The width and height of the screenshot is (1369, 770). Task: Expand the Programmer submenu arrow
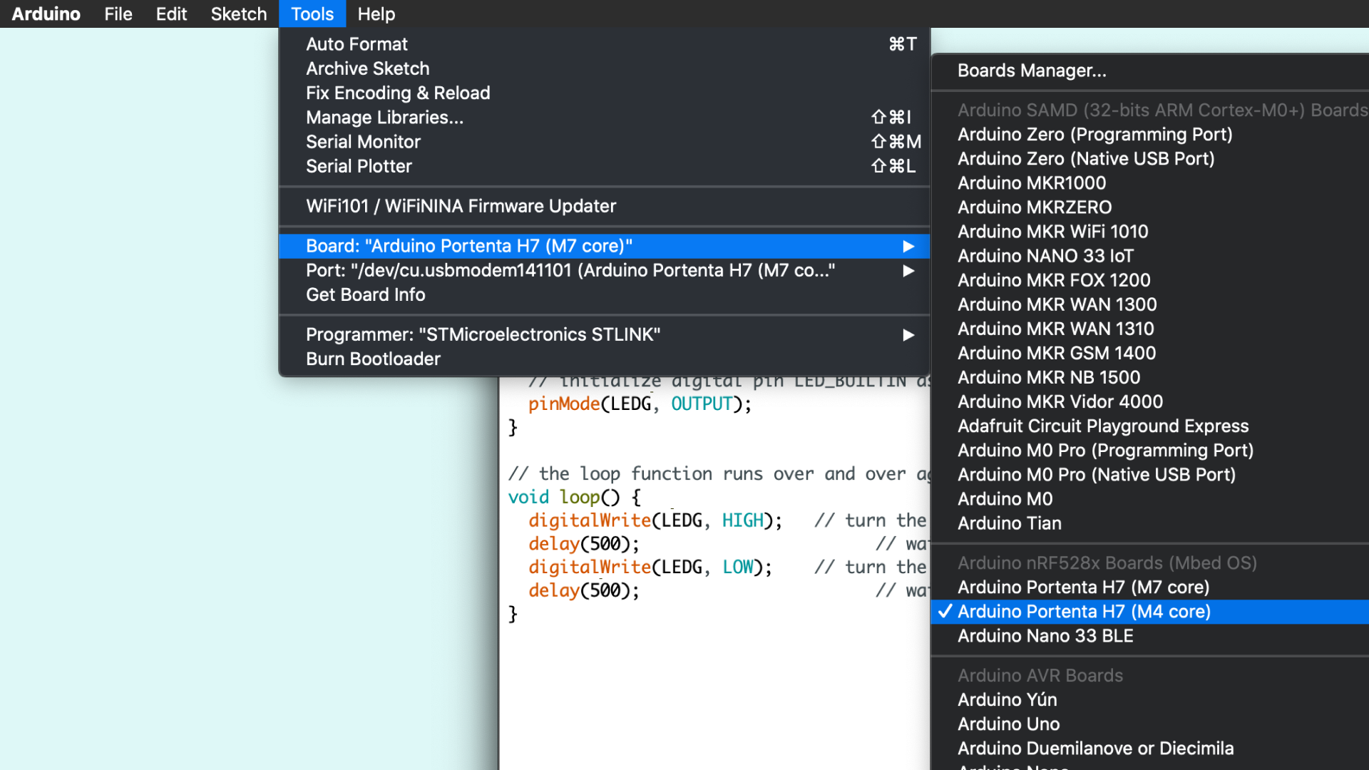[908, 335]
